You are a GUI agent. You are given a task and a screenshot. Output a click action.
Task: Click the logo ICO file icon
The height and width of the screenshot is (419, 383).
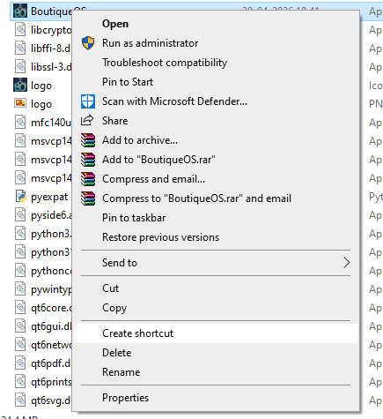20,85
